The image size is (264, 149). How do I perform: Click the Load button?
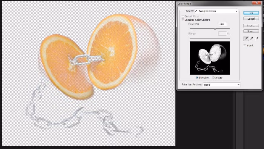coord(251,26)
